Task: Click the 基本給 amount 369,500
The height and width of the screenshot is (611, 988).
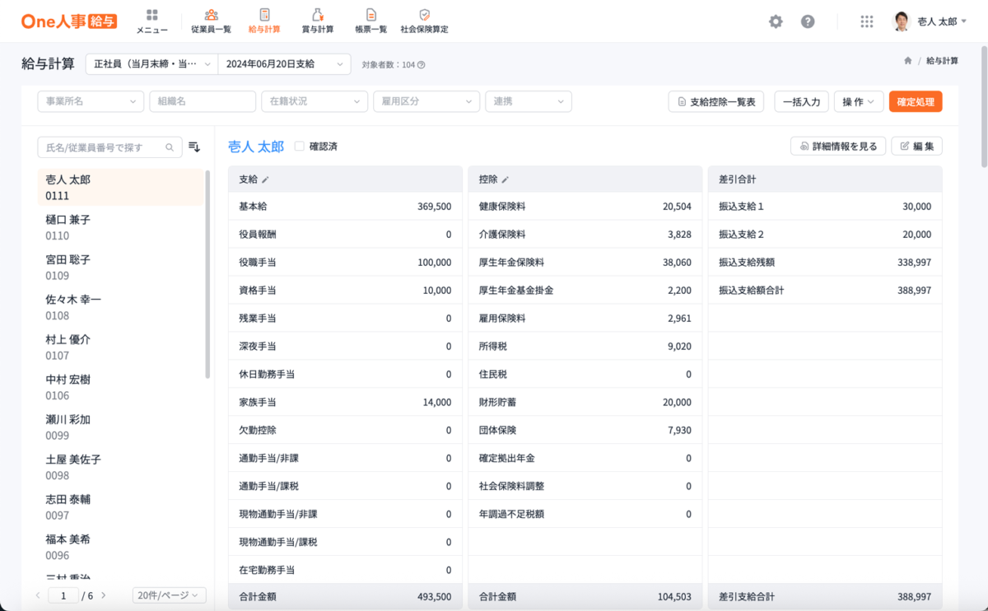Action: point(434,207)
